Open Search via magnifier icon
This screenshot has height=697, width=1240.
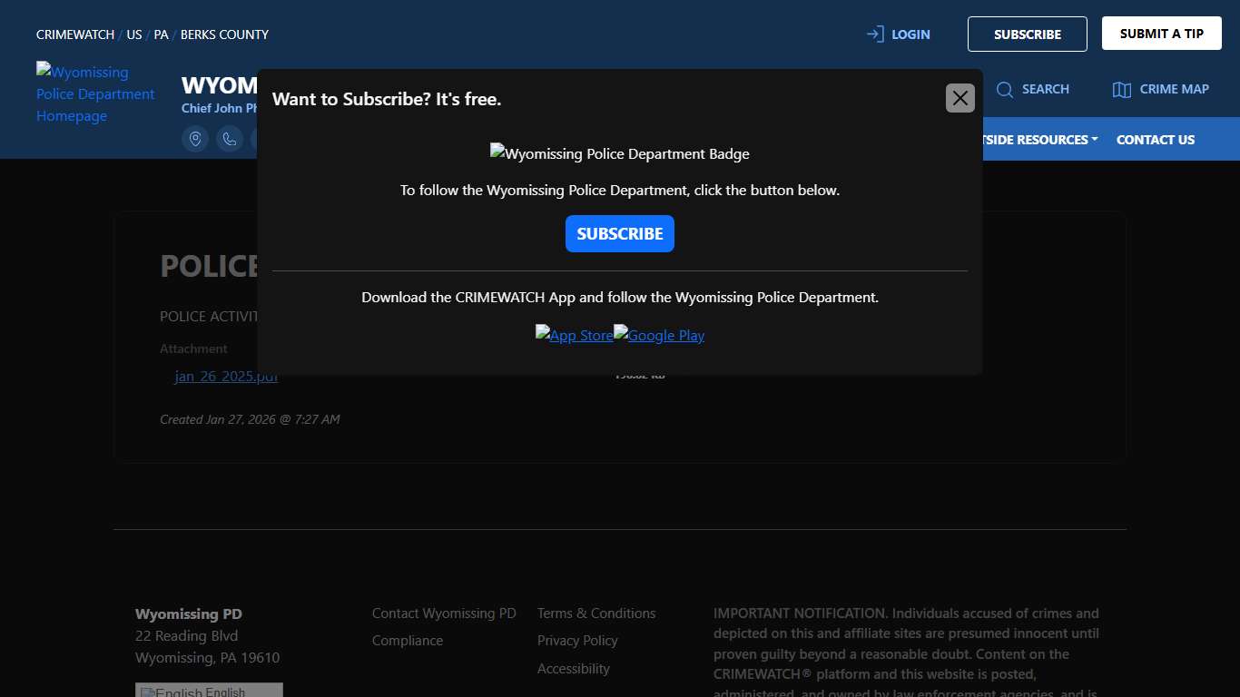pyautogui.click(x=1005, y=89)
